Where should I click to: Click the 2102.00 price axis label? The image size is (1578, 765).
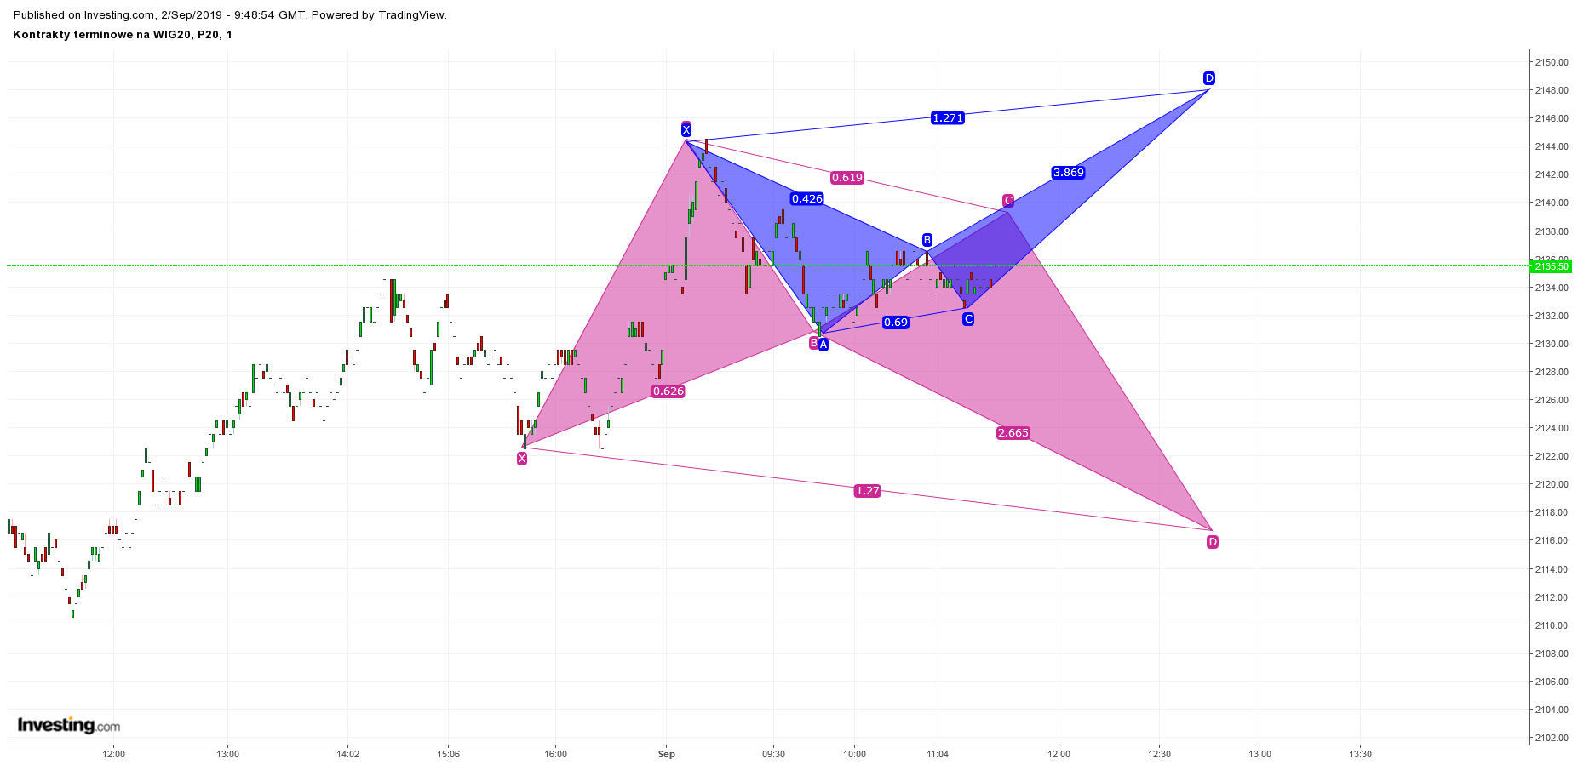(1552, 738)
